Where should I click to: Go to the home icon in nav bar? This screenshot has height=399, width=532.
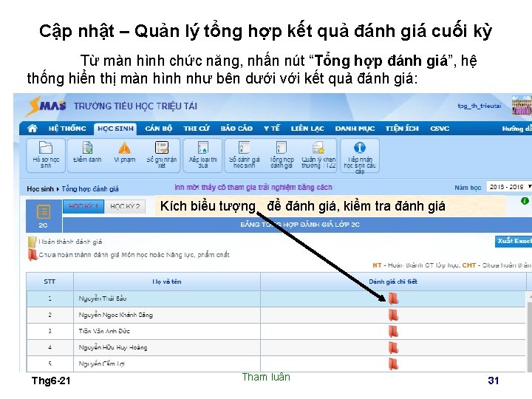(x=33, y=129)
